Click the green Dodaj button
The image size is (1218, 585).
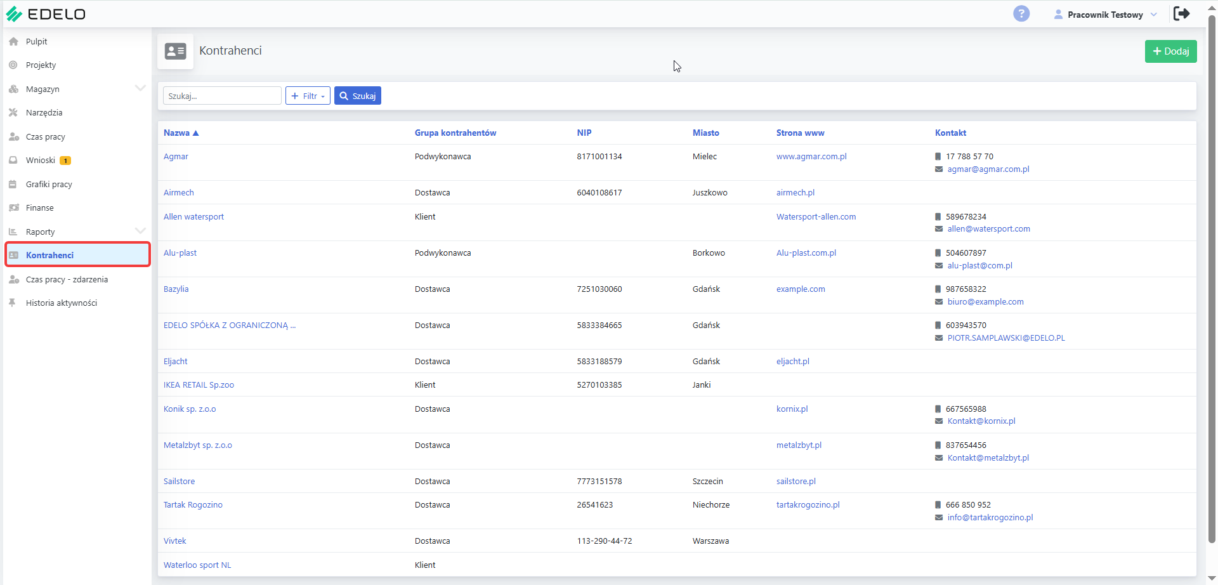coord(1170,51)
